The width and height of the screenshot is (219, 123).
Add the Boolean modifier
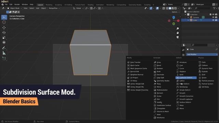tap(158, 68)
